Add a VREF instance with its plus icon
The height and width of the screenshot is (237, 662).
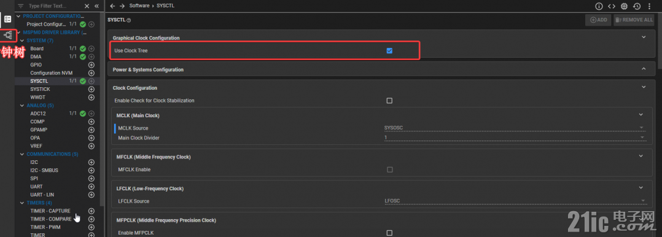coord(91,146)
